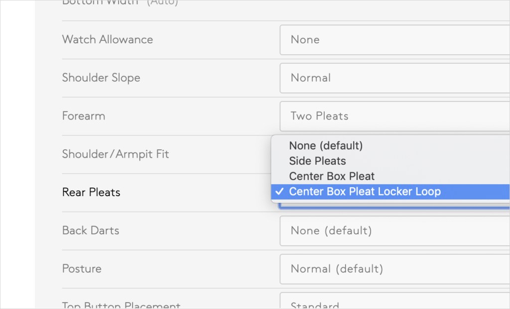
Task: Open the Top Button Placement dropdown
Action: [393, 304]
